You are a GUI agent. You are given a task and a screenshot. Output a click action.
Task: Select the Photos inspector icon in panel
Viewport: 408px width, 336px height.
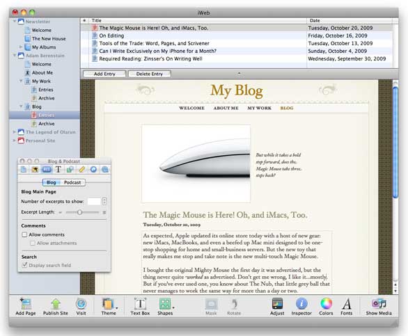tap(35, 170)
